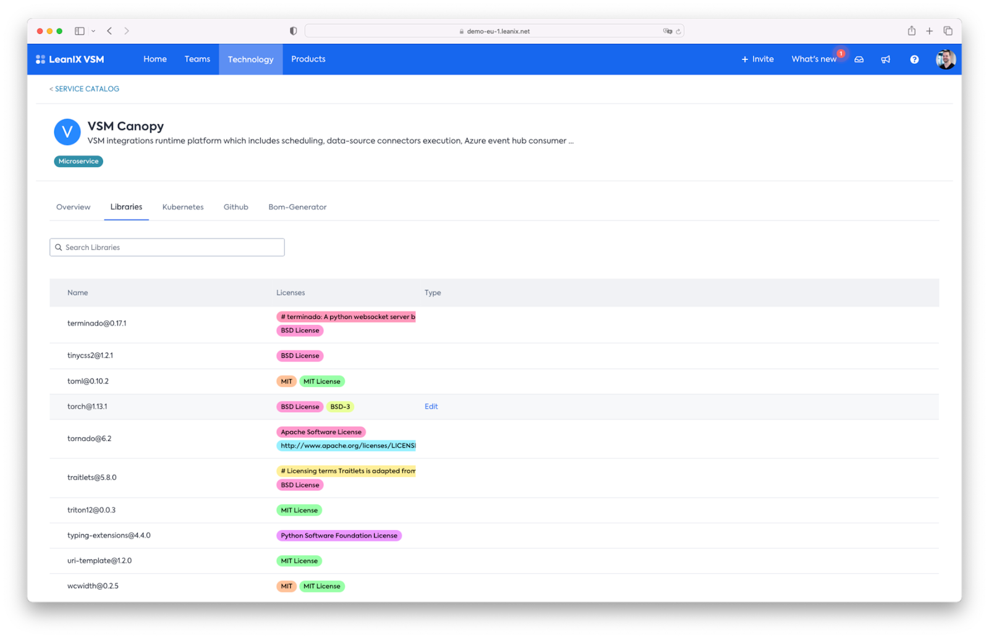The height and width of the screenshot is (638, 989).
Task: Open the Products nav item
Action: click(308, 59)
